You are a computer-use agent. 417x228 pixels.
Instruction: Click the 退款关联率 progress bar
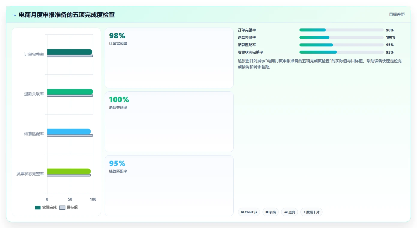[341, 37]
